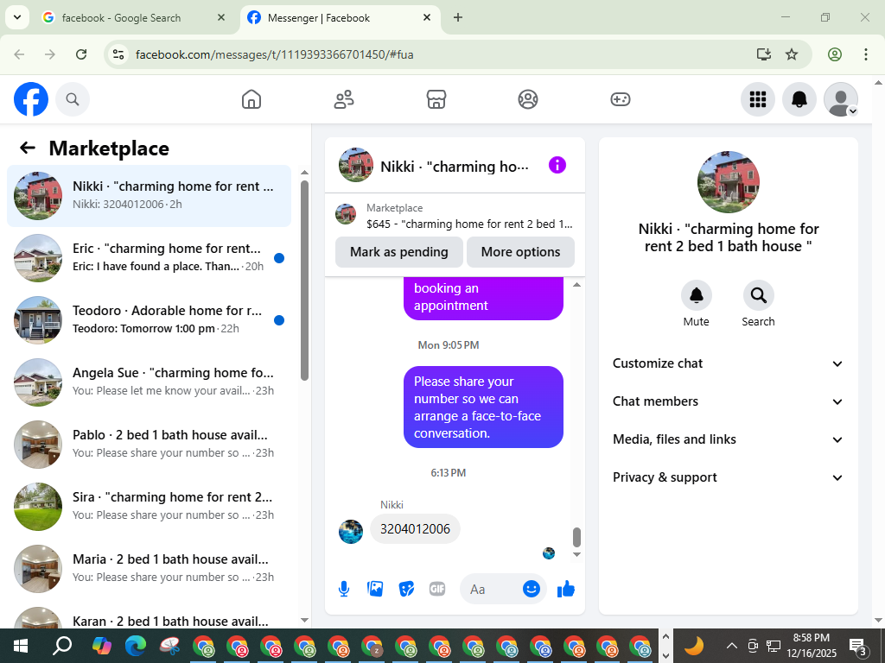Show hidden system tray icons
Screen dimensions: 885x663
click(x=731, y=646)
